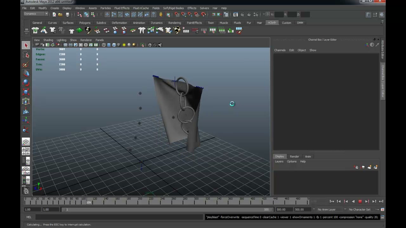Open the Fluid Effects menu
Image resolution: width=406 pixels, height=228 pixels.
coord(122,8)
